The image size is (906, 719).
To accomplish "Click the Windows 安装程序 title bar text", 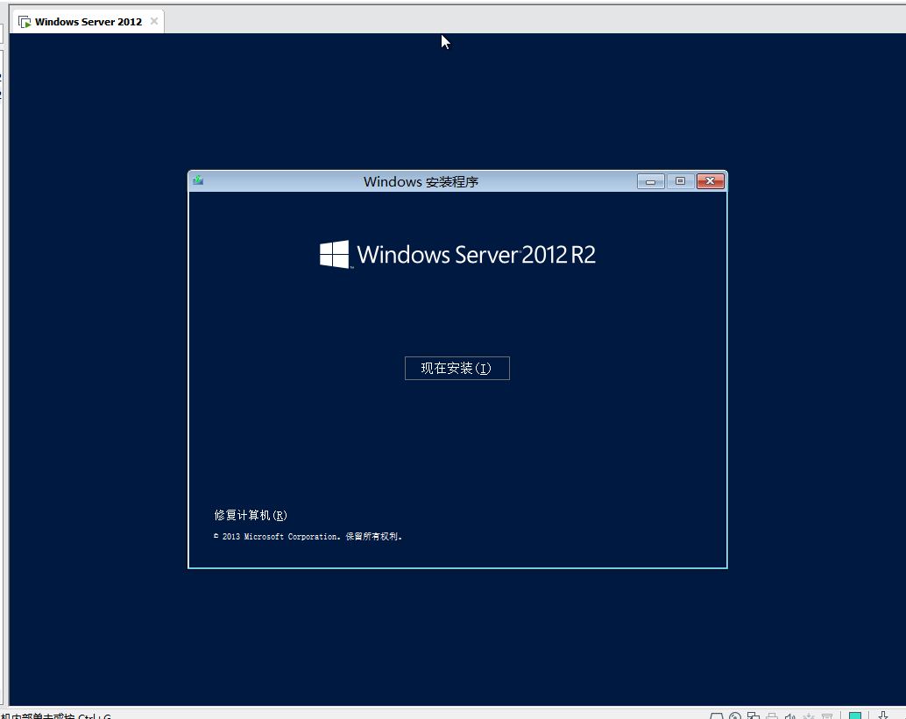I will click(x=421, y=182).
